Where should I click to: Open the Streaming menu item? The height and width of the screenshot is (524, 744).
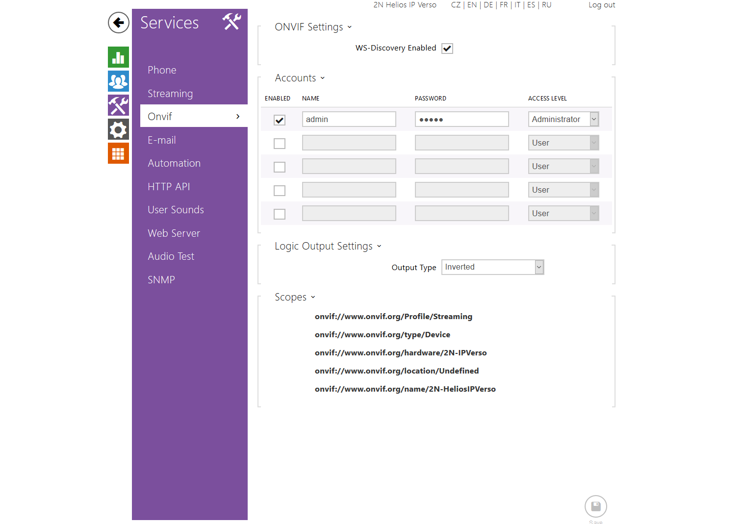(170, 94)
